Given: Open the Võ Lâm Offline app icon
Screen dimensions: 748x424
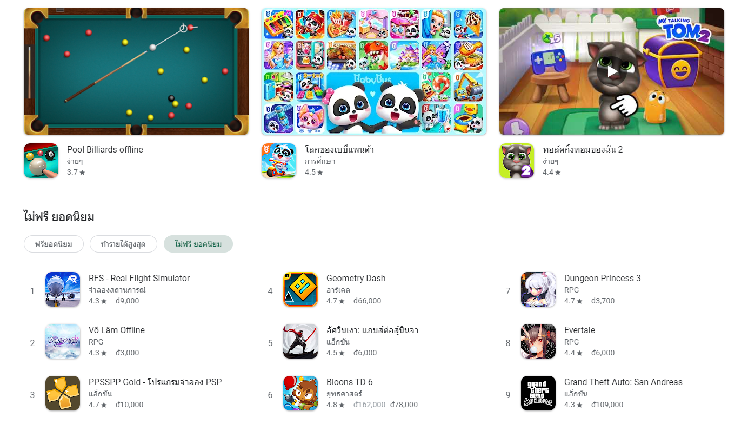Looking at the screenshot, I should pos(63,341).
